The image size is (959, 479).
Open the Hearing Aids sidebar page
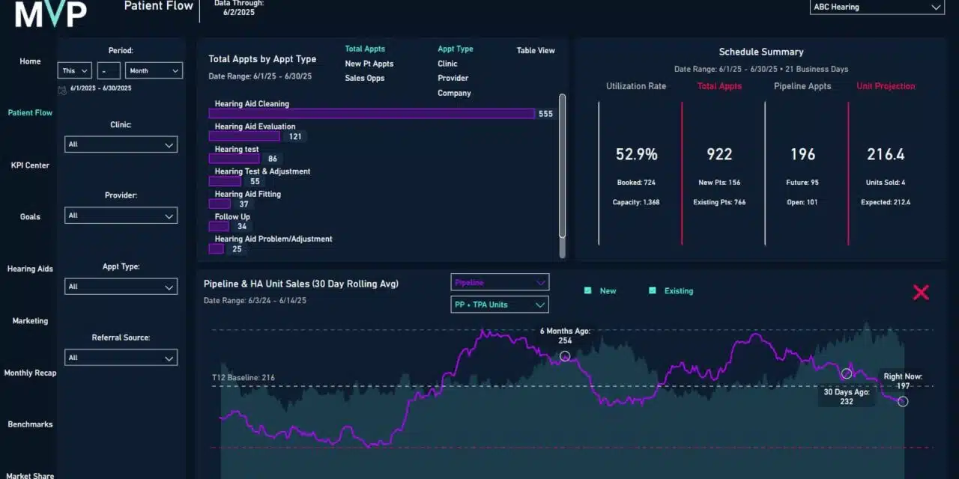[x=30, y=269]
